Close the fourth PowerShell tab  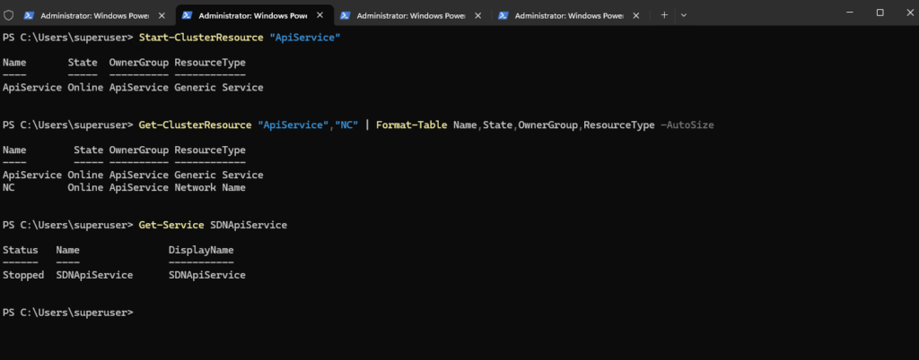[636, 16]
